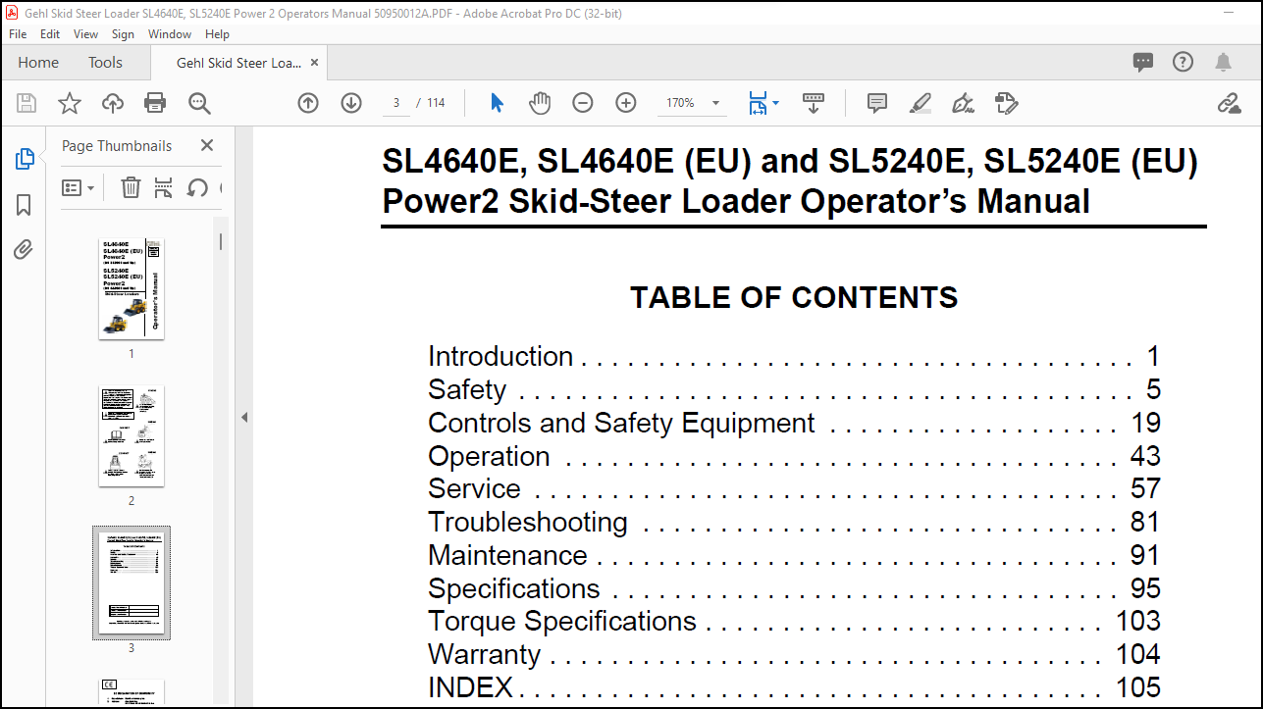This screenshot has height=709, width=1263.
Task: Close the Gehl Skid Steer document tab
Action: point(314,63)
